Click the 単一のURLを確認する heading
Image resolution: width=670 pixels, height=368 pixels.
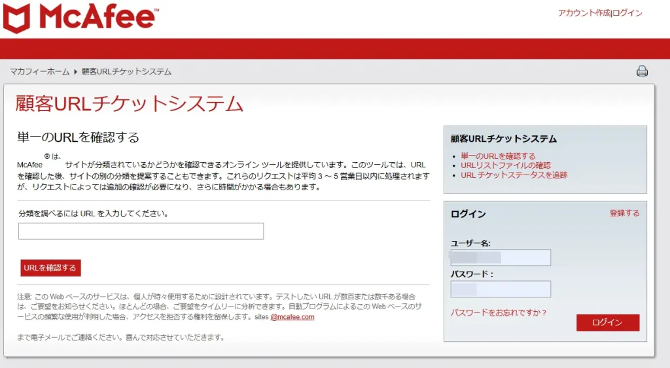(79, 137)
